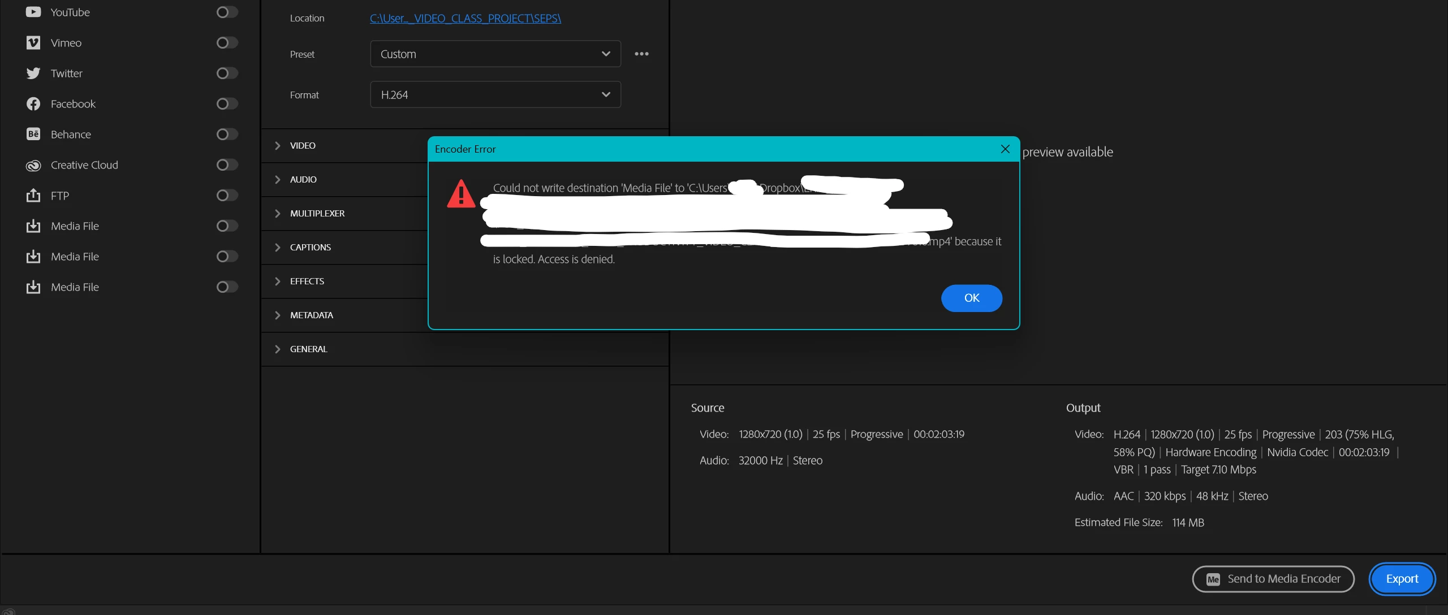Image resolution: width=1448 pixels, height=615 pixels.
Task: Click Send to Media Encoder button
Action: [1273, 579]
